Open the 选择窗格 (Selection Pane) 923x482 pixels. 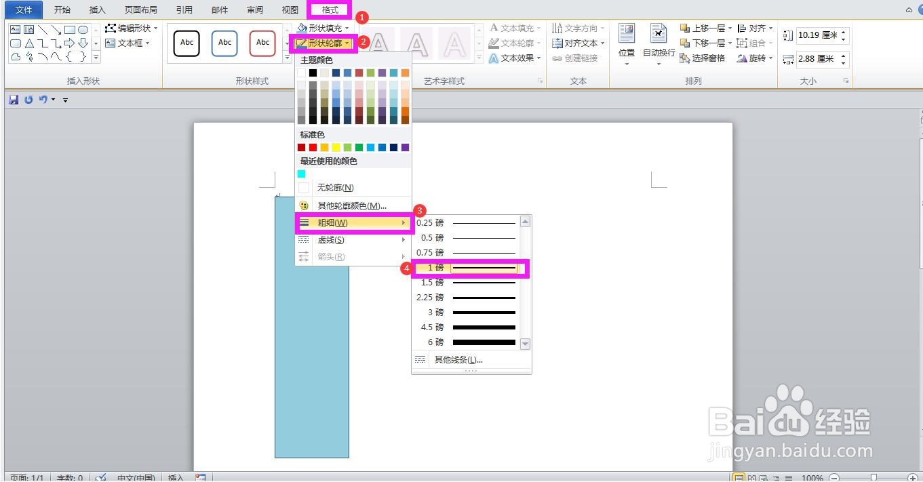tap(703, 58)
